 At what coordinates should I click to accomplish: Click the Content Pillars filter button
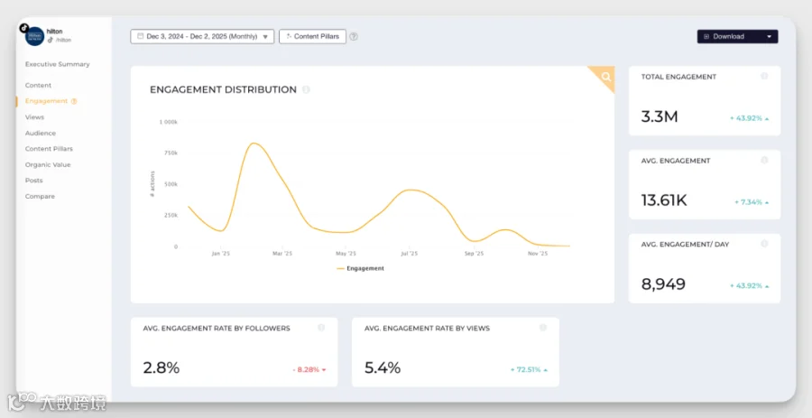[x=312, y=36]
